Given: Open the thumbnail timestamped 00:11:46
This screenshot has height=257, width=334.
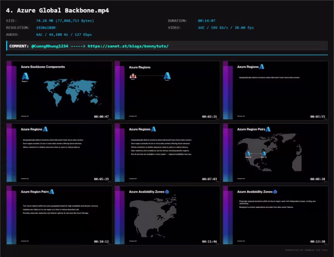Looking at the screenshot, I should tap(167, 215).
